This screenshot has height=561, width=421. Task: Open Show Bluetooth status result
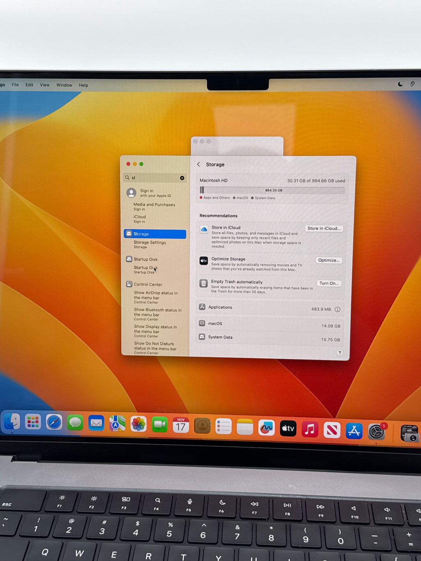click(158, 314)
